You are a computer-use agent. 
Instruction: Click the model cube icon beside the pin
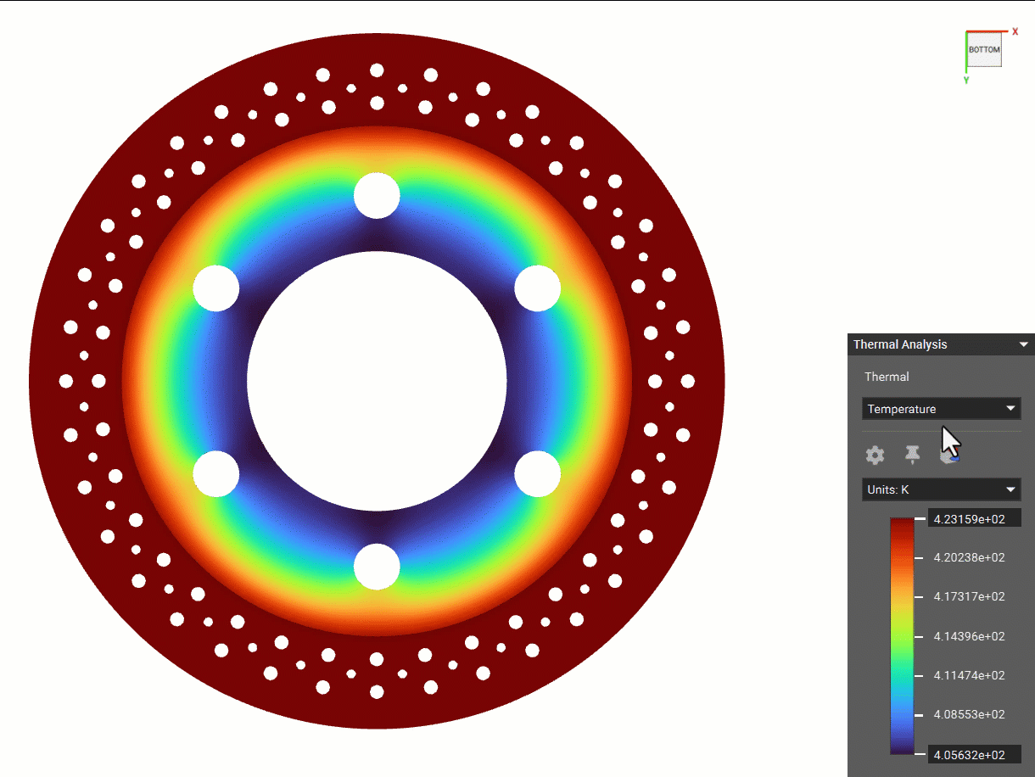pyautogui.click(x=948, y=457)
